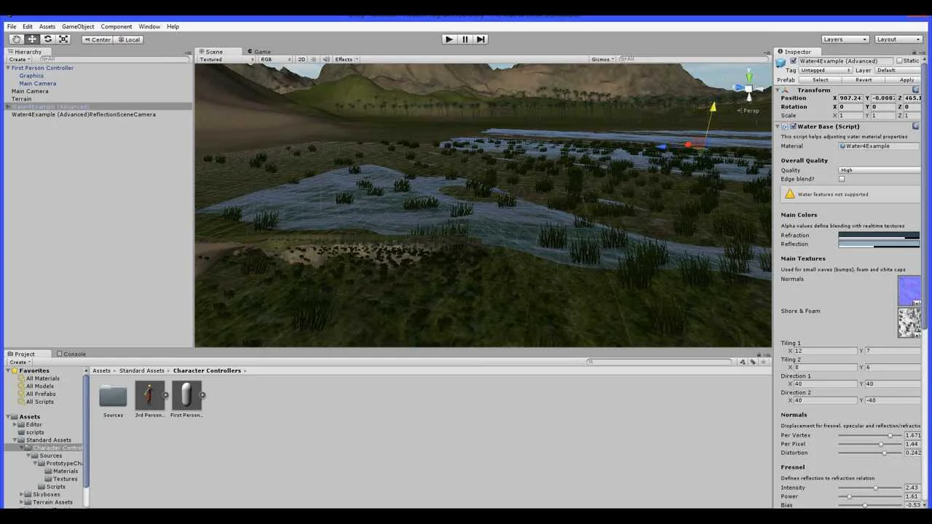Select All Materials favorite search
Screen dimensions: 932x524
click(x=43, y=378)
